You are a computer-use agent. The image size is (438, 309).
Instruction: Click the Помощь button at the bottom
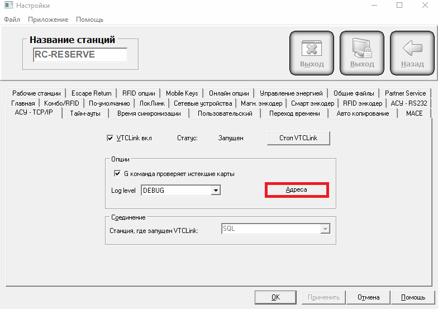pyautogui.click(x=413, y=297)
